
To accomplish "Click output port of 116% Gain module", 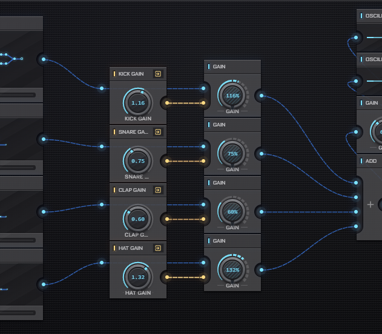I will pyautogui.click(x=262, y=96).
